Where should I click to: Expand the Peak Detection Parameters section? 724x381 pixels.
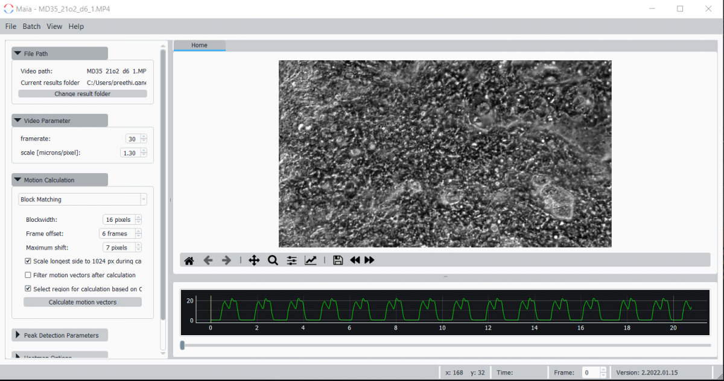tap(60, 335)
